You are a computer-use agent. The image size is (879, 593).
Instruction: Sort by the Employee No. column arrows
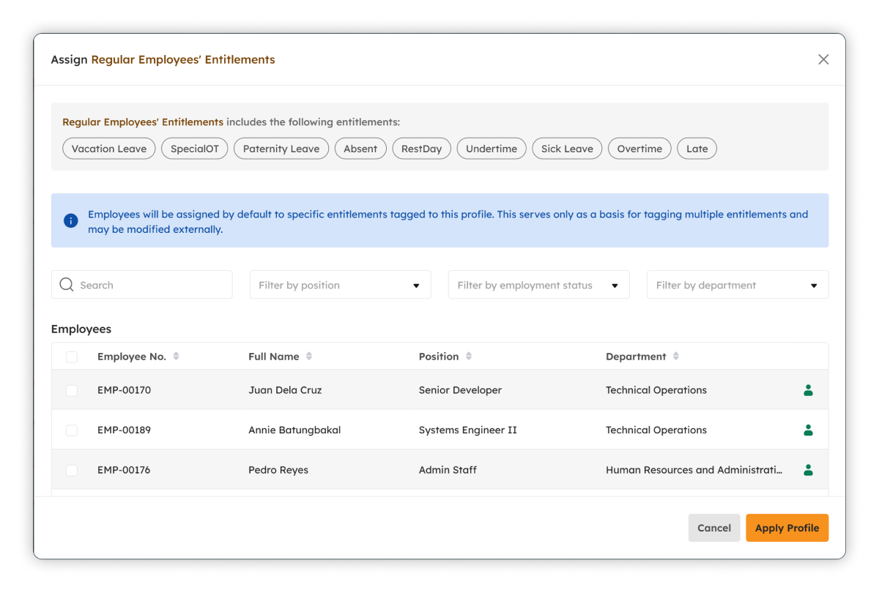pos(176,357)
